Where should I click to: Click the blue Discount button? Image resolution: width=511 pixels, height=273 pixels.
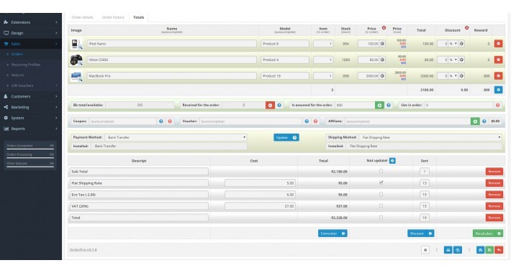tap(420, 233)
